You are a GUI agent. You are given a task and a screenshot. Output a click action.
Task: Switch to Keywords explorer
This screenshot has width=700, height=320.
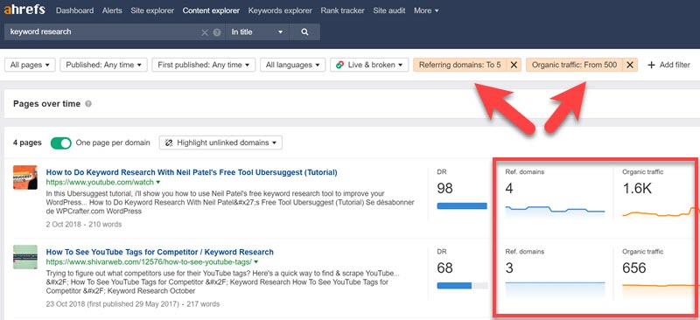click(280, 10)
